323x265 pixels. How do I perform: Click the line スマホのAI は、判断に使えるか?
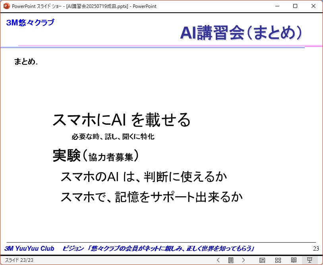(x=143, y=177)
